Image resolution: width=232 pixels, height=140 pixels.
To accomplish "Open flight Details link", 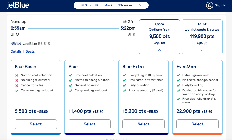I will [16, 51].
